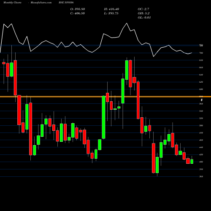Click the "BSE 539336" symbol text
Screen dimensions: 211x211
click(x=66, y=3)
